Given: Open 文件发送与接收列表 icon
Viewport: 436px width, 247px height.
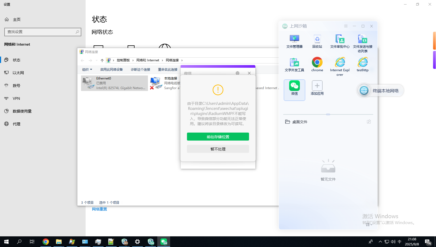Looking at the screenshot, I should pyautogui.click(x=362, y=39).
